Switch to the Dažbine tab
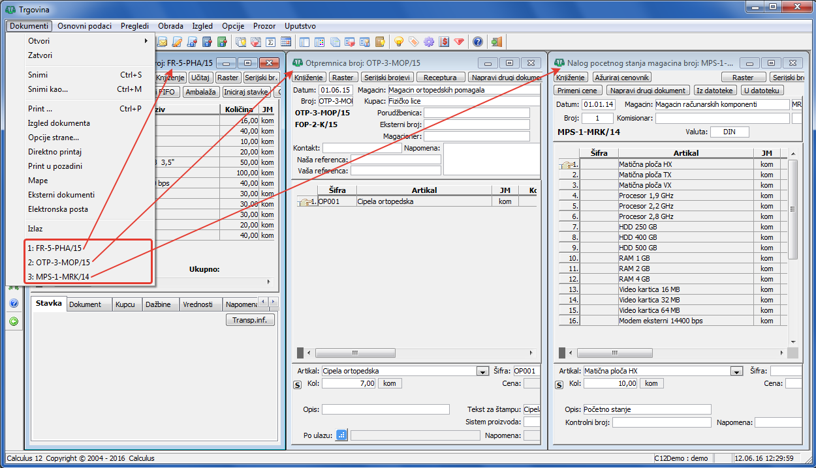Screen dimensions: 816x468 [159, 304]
